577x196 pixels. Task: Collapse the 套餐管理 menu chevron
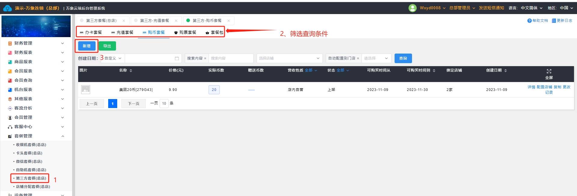pos(63,136)
